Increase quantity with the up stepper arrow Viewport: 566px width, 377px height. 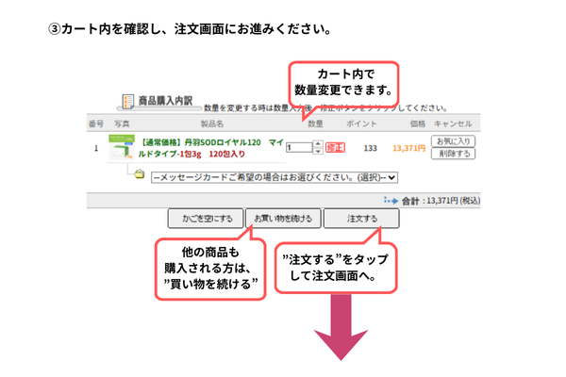point(316,144)
